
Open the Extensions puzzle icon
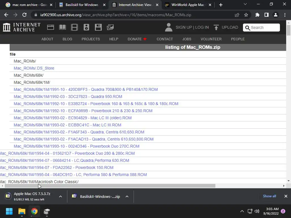click(257, 15)
